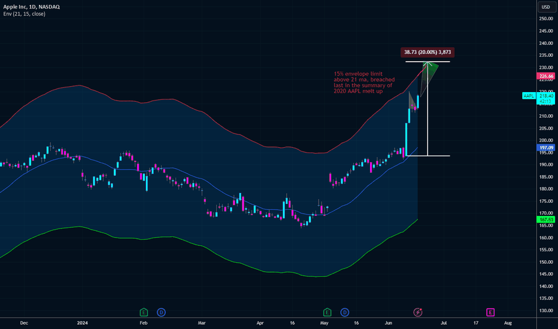Click the Apr label on the time axis
This screenshot has height=329, width=558.
(260, 323)
